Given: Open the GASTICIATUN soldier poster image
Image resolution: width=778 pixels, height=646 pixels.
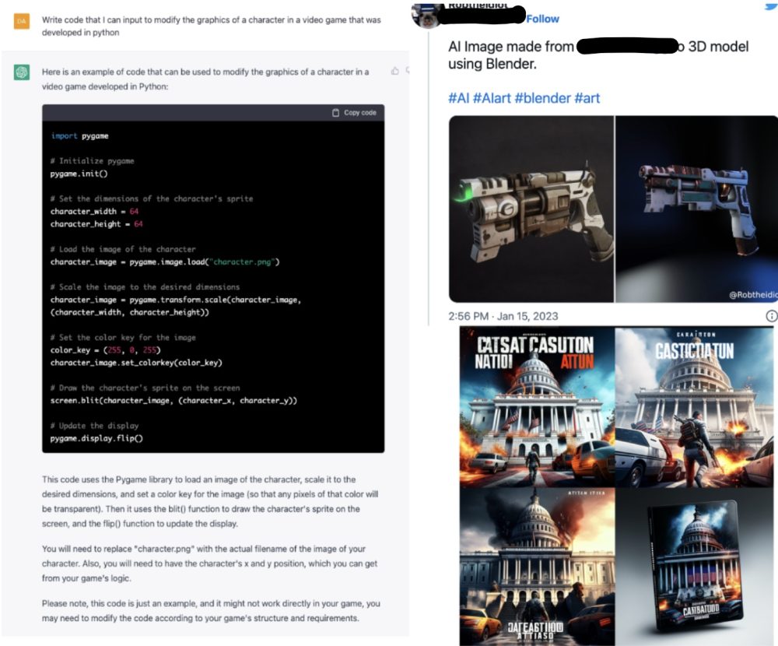Looking at the screenshot, I should click(x=694, y=406).
